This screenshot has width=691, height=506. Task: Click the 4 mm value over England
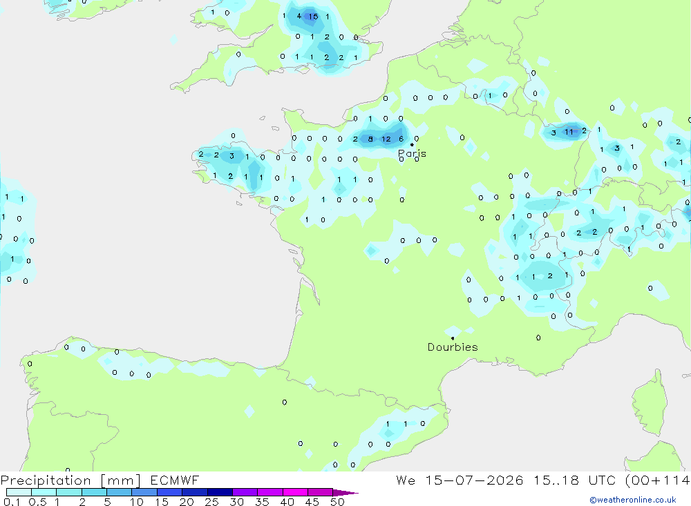click(299, 17)
